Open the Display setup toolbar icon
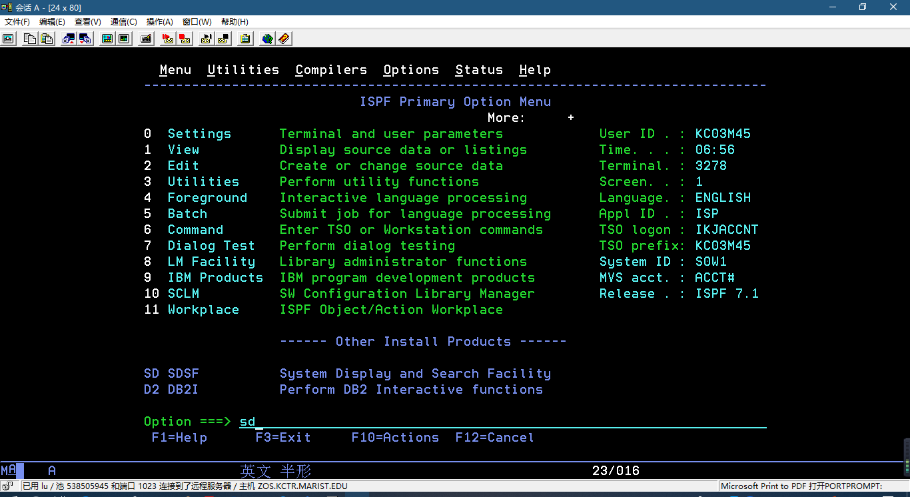The width and height of the screenshot is (910, 497). point(107,39)
